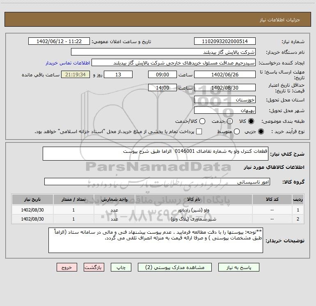Open مشاهده مدارک پیوستی (2) button
Viewport: 316px width, 306px height.
tap(175, 267)
